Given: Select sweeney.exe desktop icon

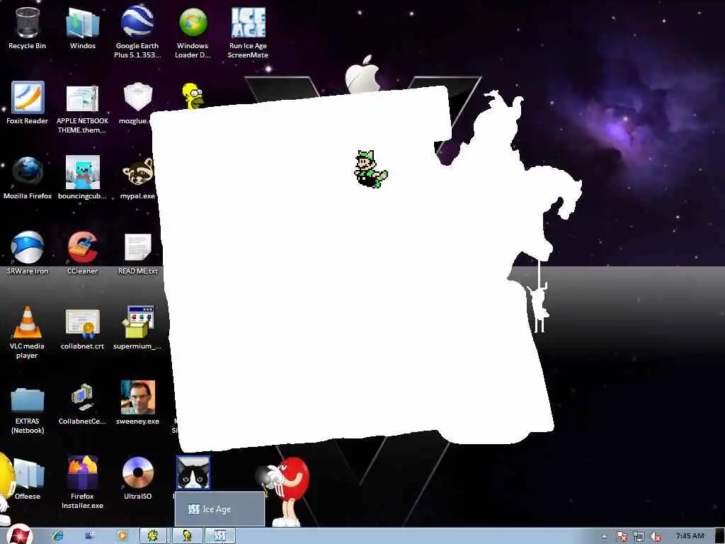Looking at the screenshot, I should 138,403.
